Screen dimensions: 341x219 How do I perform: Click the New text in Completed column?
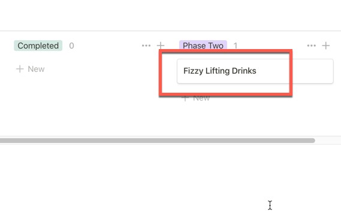coord(36,69)
